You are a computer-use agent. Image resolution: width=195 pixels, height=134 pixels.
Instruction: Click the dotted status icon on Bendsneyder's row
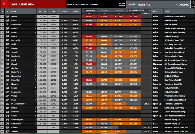(x=36, y=120)
